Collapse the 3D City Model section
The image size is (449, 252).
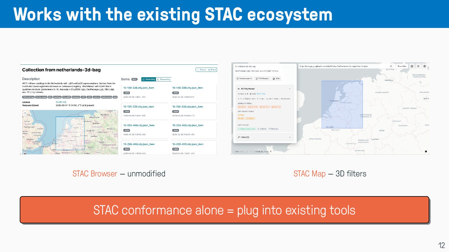coord(290,89)
